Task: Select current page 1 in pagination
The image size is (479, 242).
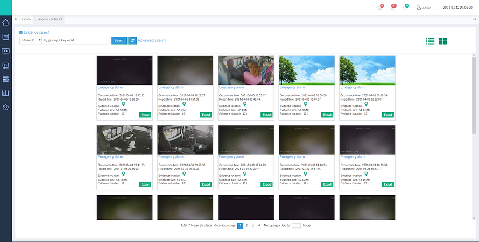Action: point(240,225)
